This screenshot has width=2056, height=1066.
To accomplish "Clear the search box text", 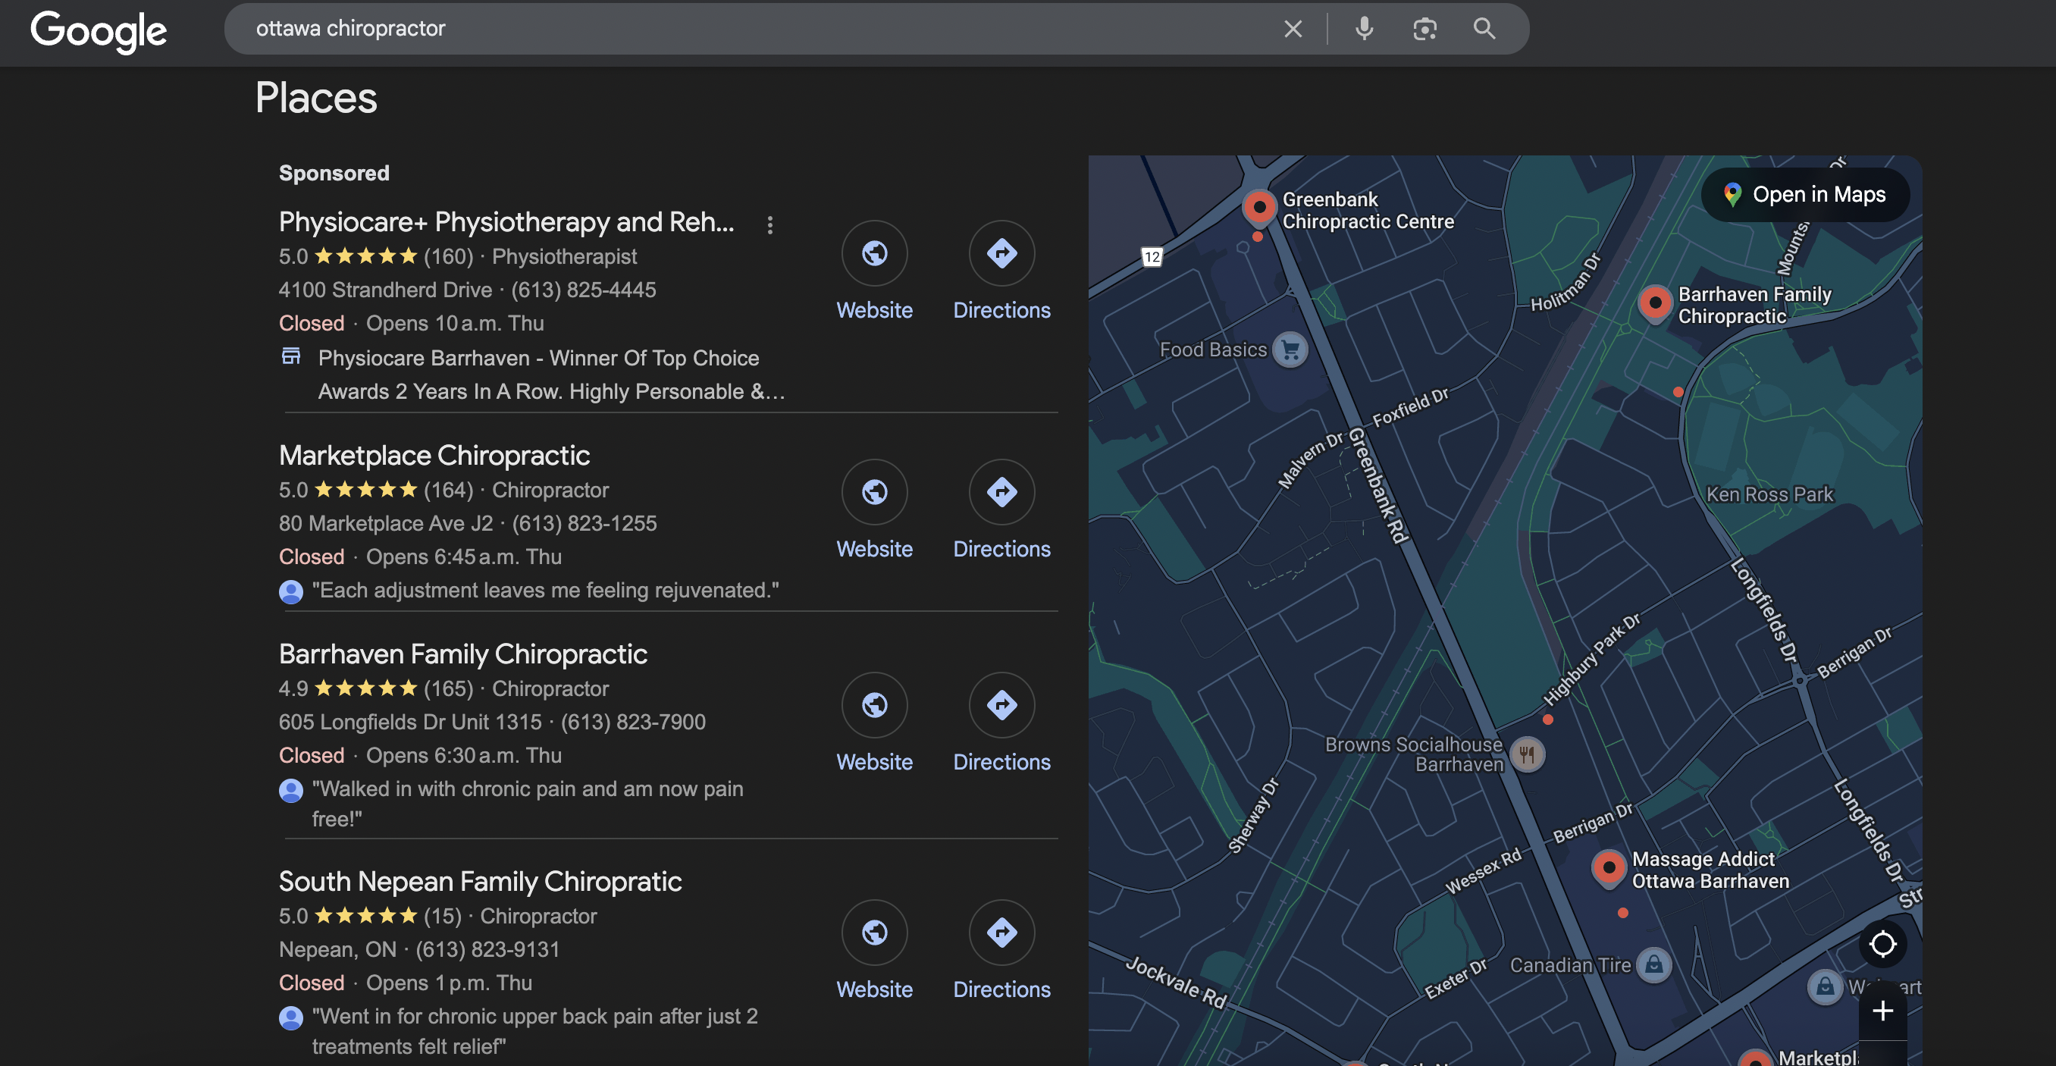I will click(1292, 29).
